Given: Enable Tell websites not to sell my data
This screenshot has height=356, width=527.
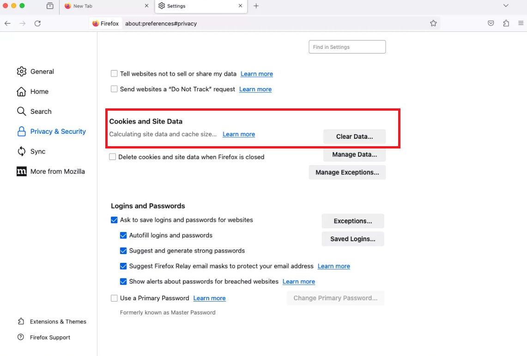Looking at the screenshot, I should tap(114, 73).
